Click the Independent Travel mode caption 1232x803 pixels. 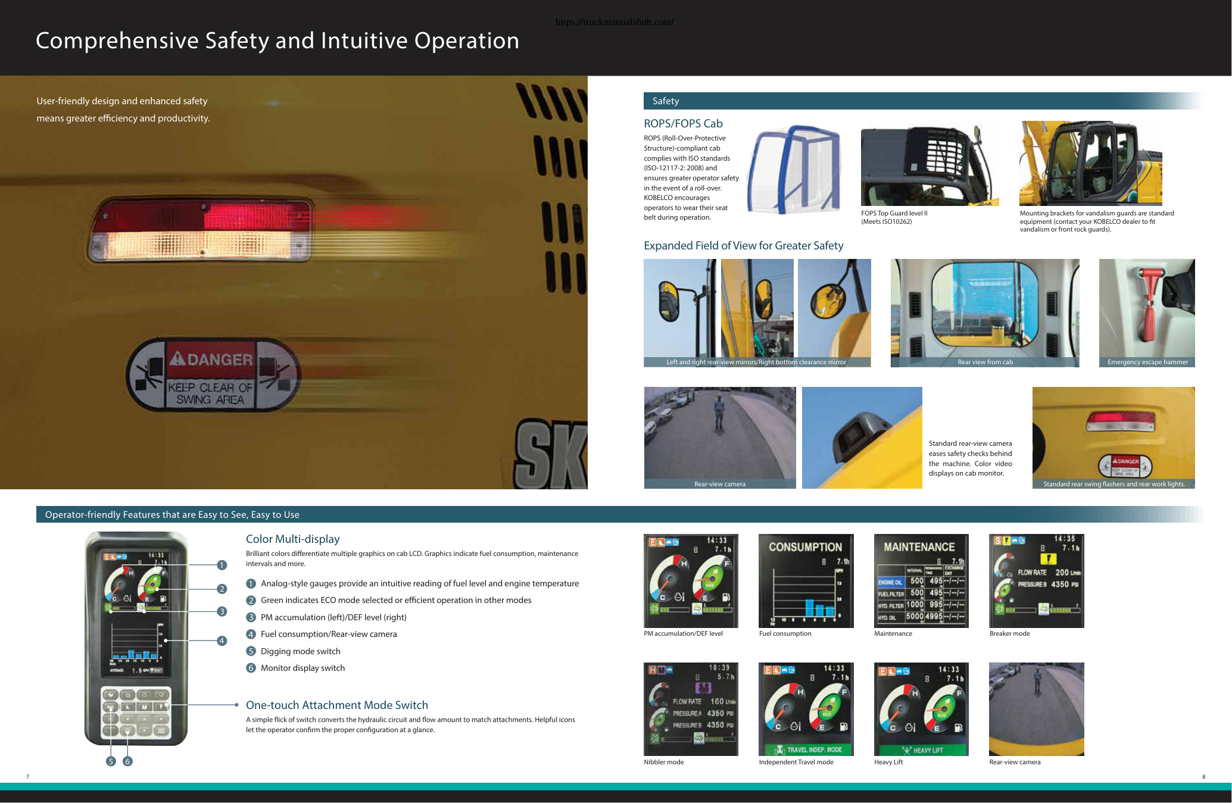tap(796, 762)
